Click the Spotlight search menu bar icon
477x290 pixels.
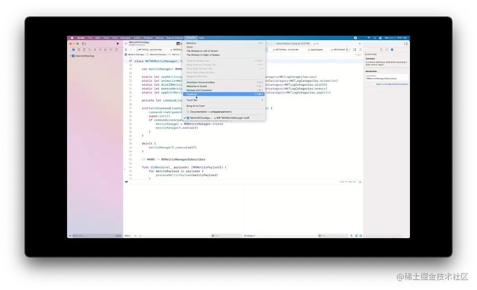coord(375,38)
